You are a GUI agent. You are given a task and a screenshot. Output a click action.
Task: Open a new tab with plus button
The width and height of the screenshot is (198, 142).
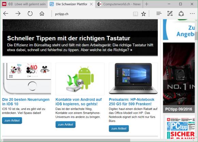(146, 4)
